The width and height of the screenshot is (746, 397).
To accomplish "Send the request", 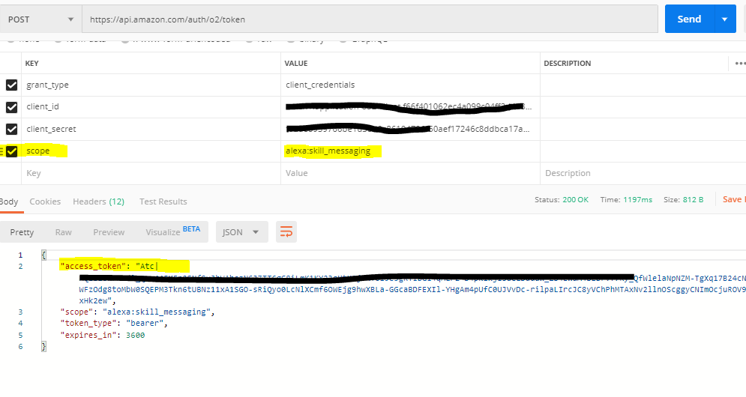I will click(x=689, y=19).
